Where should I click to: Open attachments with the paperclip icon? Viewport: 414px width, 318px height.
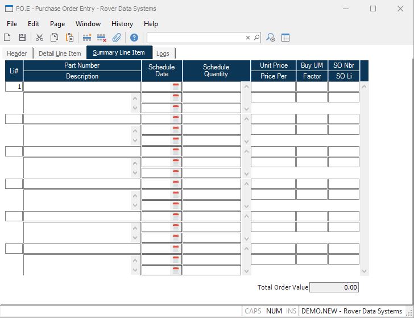[x=117, y=38]
